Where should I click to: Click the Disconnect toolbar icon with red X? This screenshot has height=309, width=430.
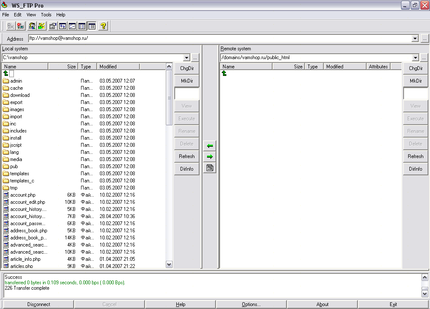(21, 26)
